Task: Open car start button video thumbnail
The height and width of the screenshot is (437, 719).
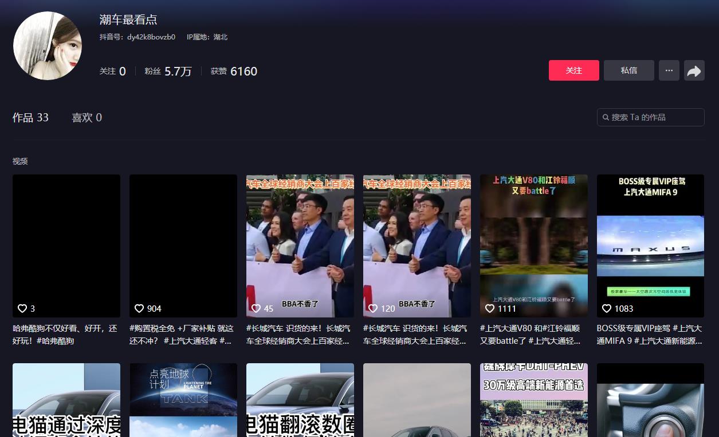Action: pos(651,400)
